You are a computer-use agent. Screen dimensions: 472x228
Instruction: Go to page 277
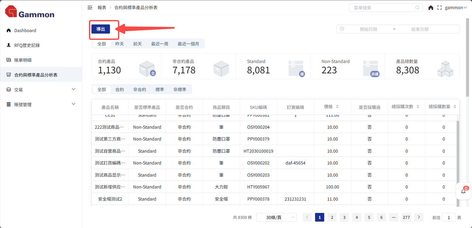tap(406, 218)
